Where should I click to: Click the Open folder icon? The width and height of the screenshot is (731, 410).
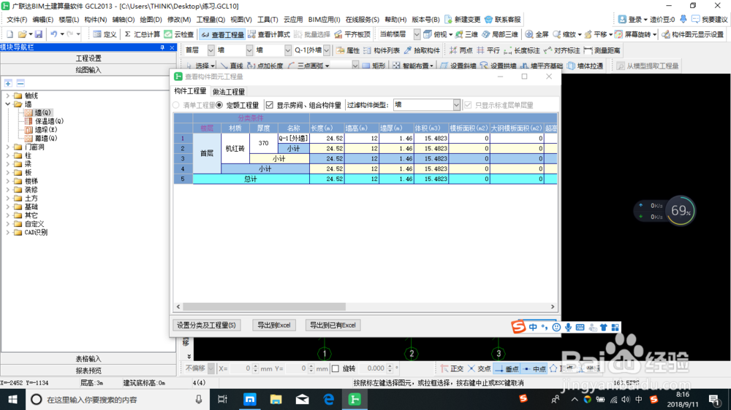tap(23, 34)
